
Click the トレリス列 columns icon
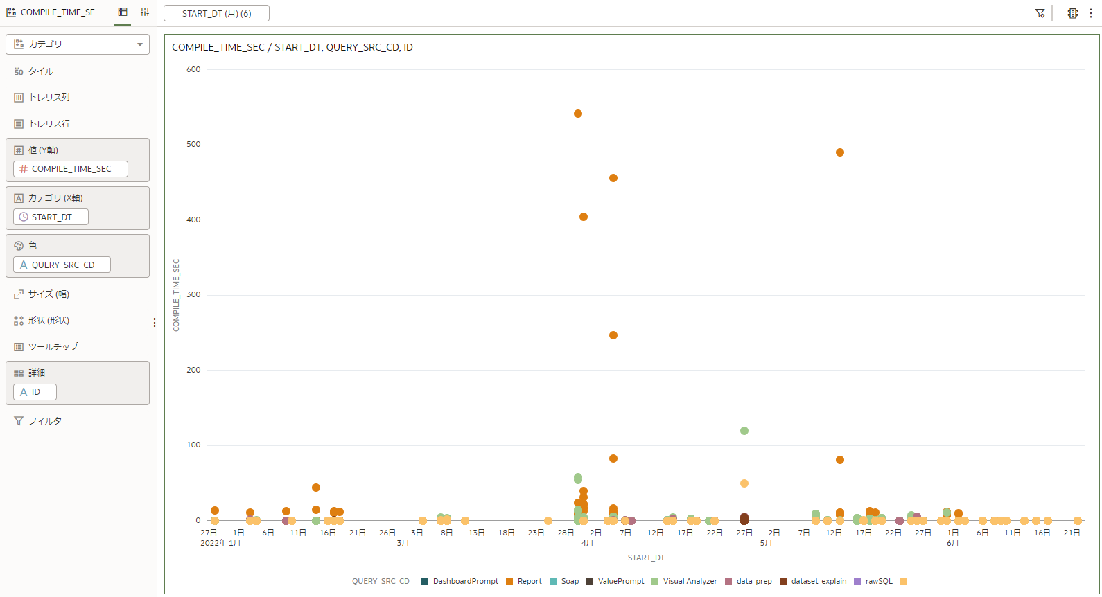coord(19,98)
